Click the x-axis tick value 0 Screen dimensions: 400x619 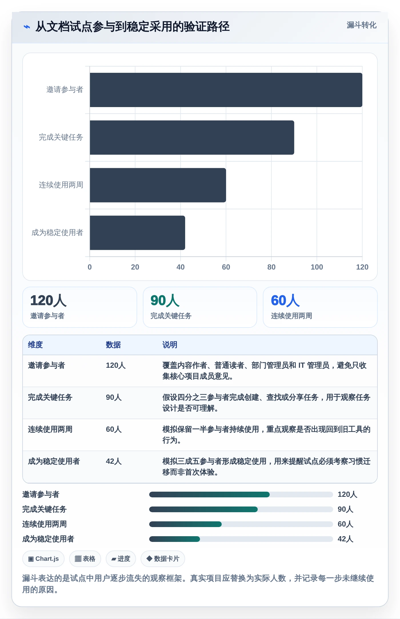pos(90,267)
